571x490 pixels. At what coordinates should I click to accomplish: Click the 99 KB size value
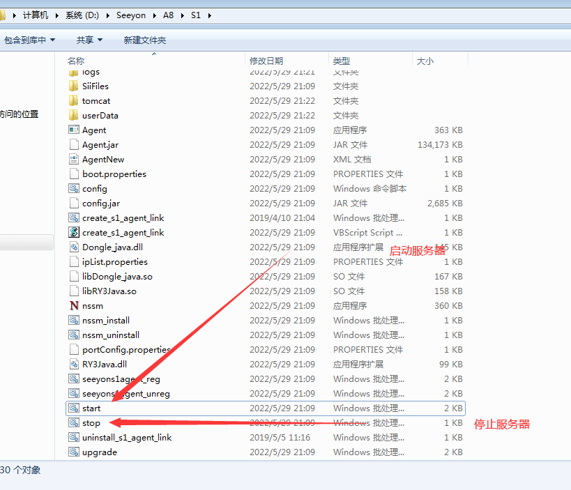pyautogui.click(x=451, y=365)
